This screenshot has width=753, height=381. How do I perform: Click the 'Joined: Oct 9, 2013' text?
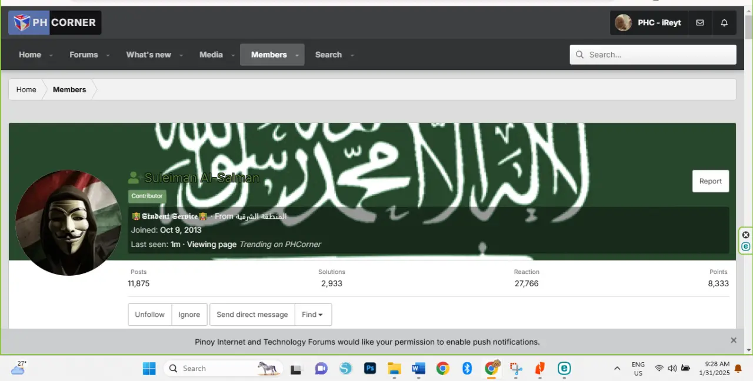[166, 230]
